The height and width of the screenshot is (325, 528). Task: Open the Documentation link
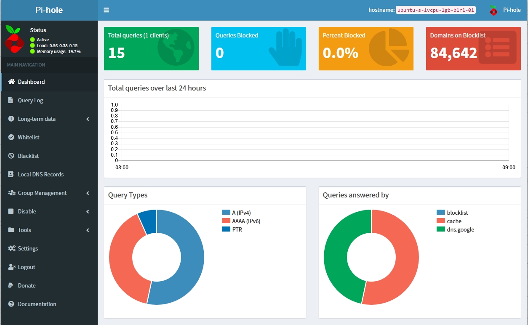coord(49,304)
